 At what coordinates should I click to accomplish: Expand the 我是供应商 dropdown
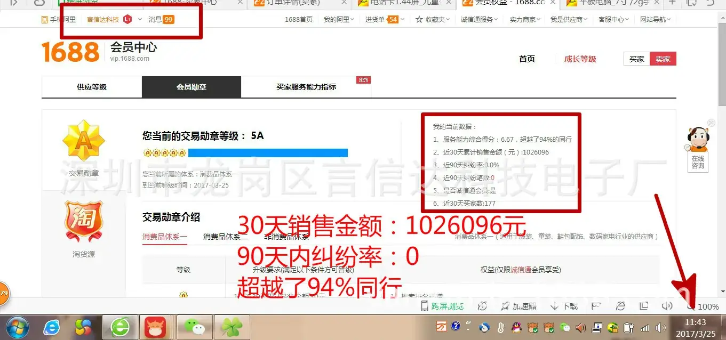point(569,20)
